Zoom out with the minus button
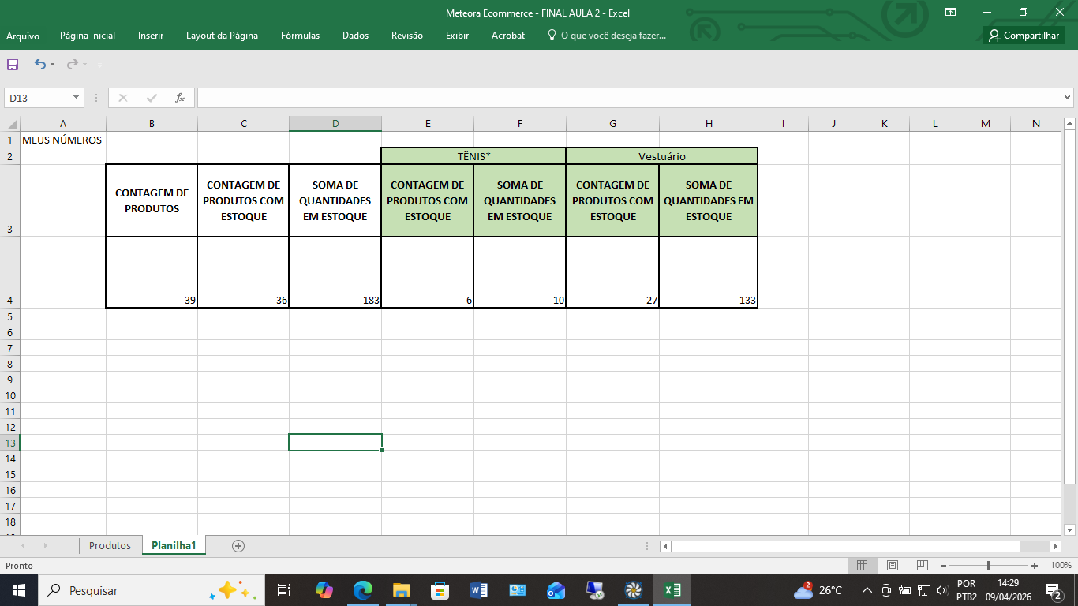The width and height of the screenshot is (1078, 606). (x=944, y=566)
